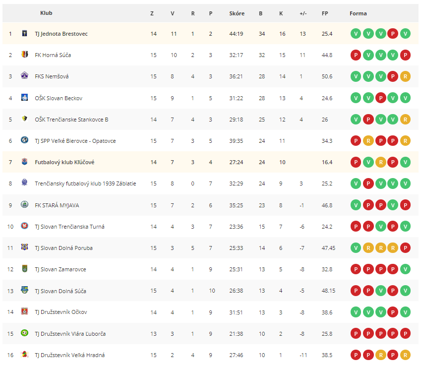Click the TJ Jednota Brestovec club crest
Image resolution: width=422 pixels, height=367 pixels.
[x=24, y=33]
